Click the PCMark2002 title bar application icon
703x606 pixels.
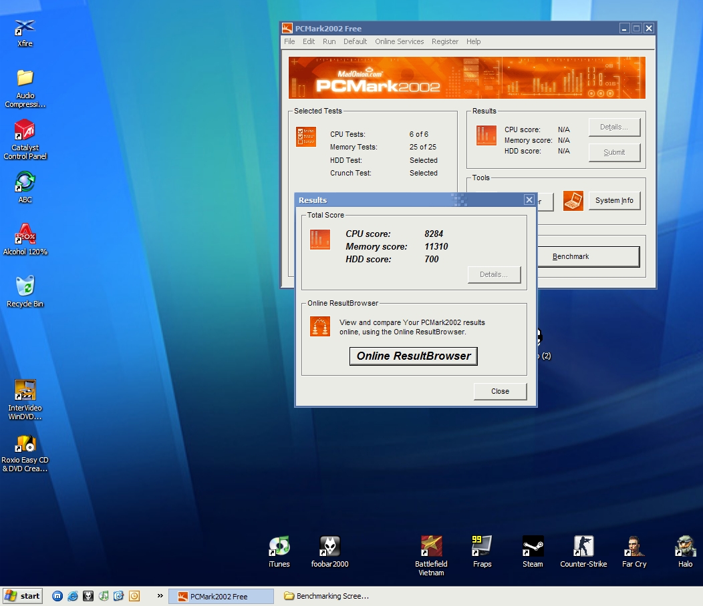[287, 28]
